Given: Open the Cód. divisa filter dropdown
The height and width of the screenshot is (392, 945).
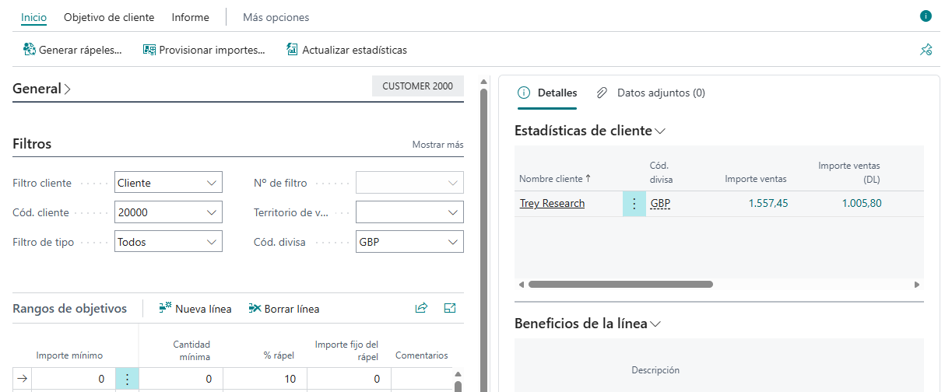Looking at the screenshot, I should click(x=453, y=242).
